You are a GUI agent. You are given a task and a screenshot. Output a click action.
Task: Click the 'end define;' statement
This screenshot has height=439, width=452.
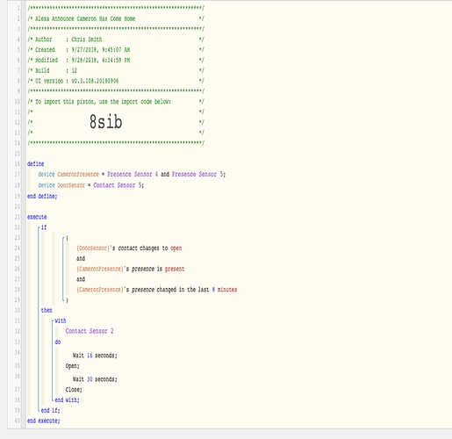(x=42, y=196)
